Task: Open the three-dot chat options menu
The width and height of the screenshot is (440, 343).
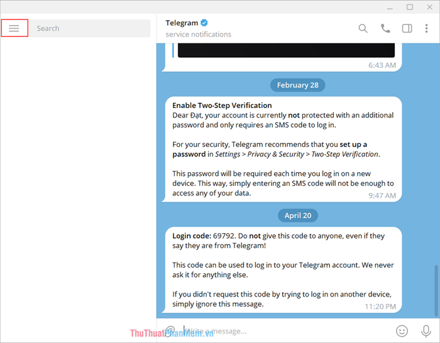Action: (x=426, y=28)
